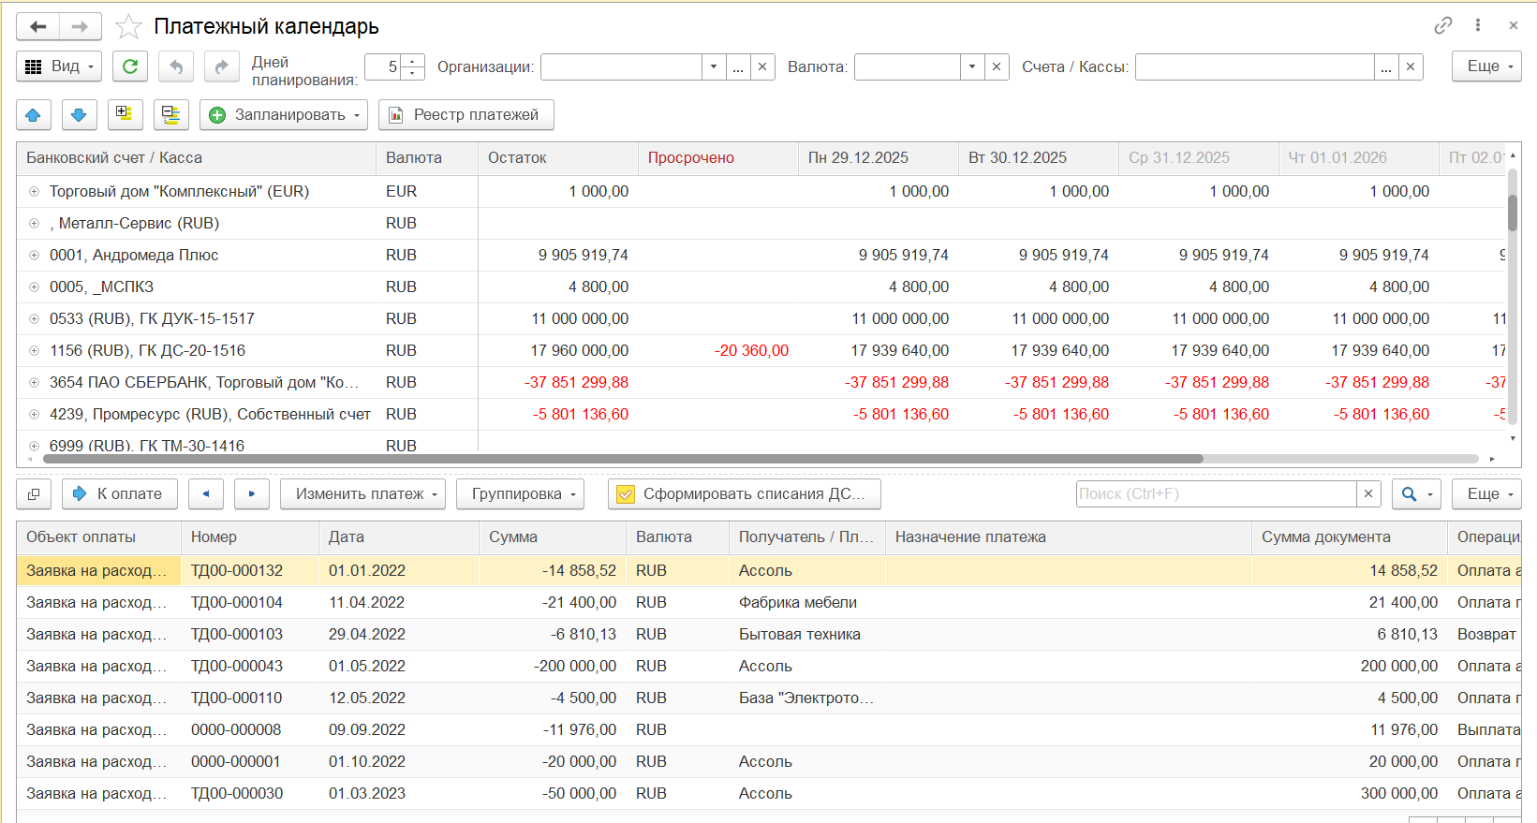Image resolution: width=1537 pixels, height=823 pixels.
Task: Click the expand all groups icon
Action: (x=125, y=115)
